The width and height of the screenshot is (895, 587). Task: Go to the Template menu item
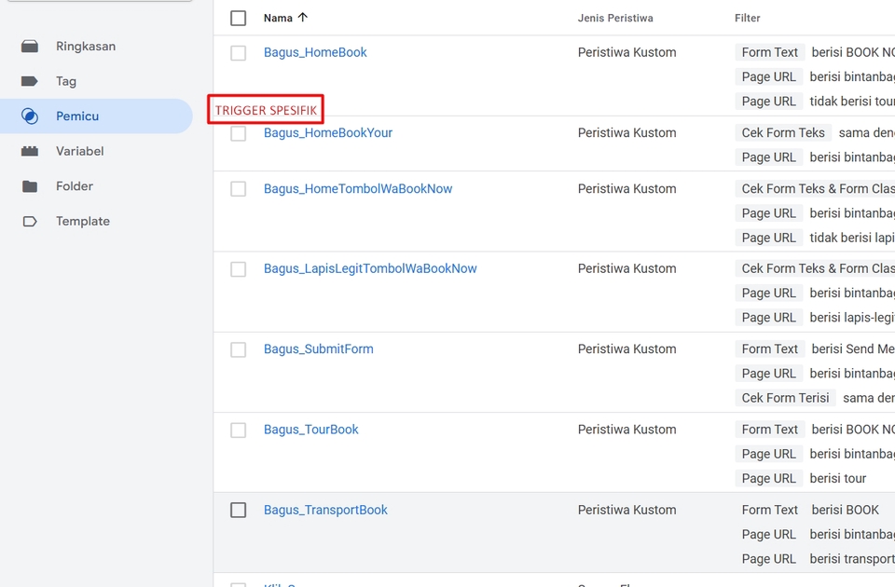click(82, 222)
